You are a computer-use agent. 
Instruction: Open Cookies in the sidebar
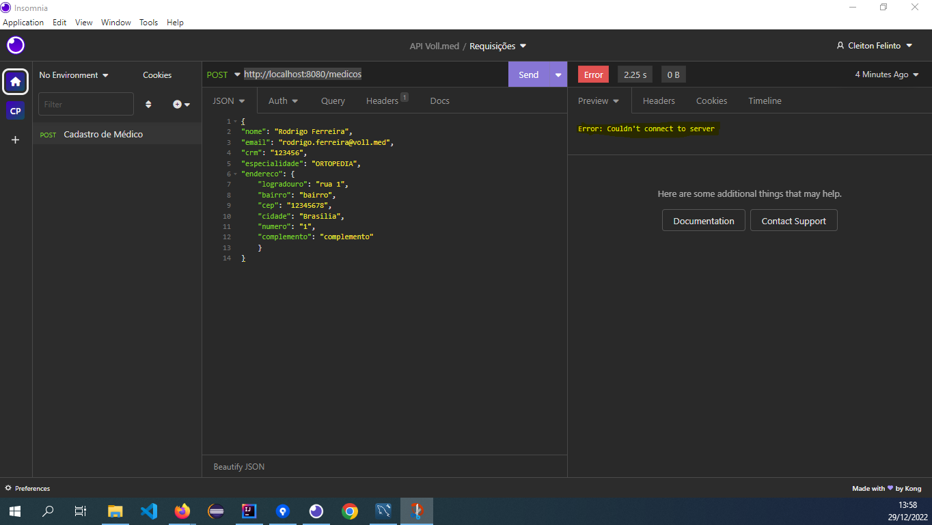click(x=157, y=75)
